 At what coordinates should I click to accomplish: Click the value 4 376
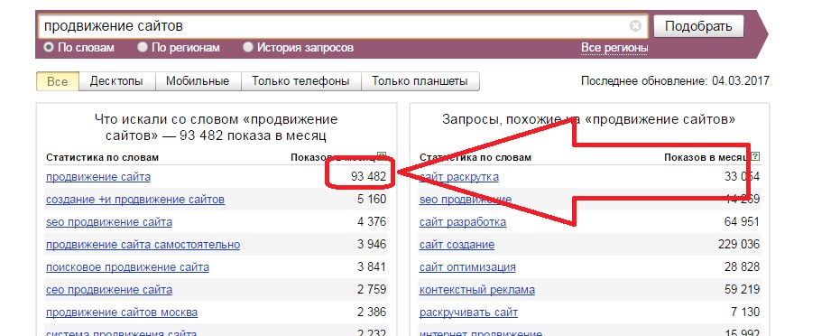[372, 222]
